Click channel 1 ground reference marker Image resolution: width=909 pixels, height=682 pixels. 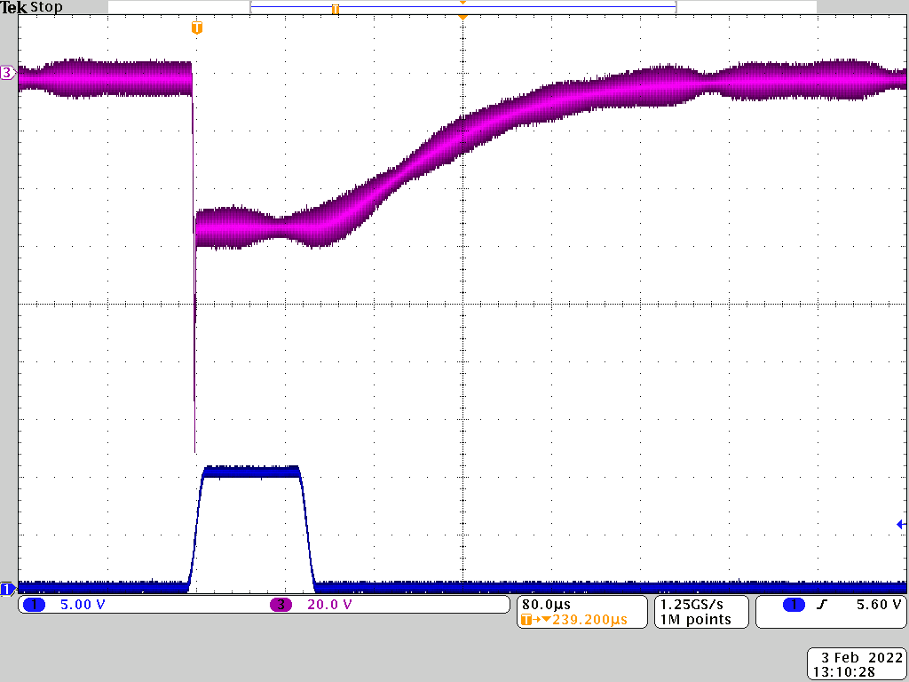click(x=7, y=589)
